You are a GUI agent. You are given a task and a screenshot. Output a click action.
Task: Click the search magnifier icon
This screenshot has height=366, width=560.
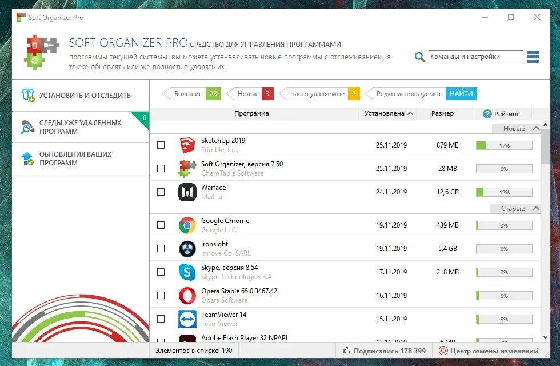coord(419,57)
